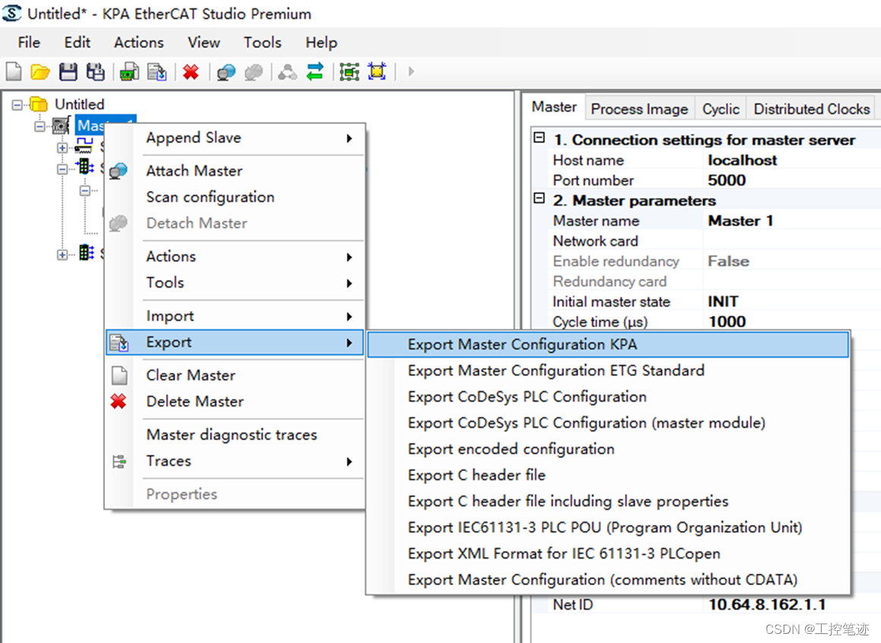Select Export encoded configuration
Screen dimensions: 881x643
pyautogui.click(x=608, y=449)
